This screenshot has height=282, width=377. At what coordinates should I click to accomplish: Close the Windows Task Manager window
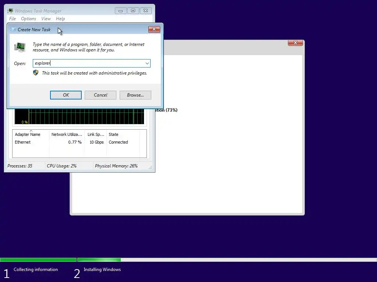pos(146,11)
